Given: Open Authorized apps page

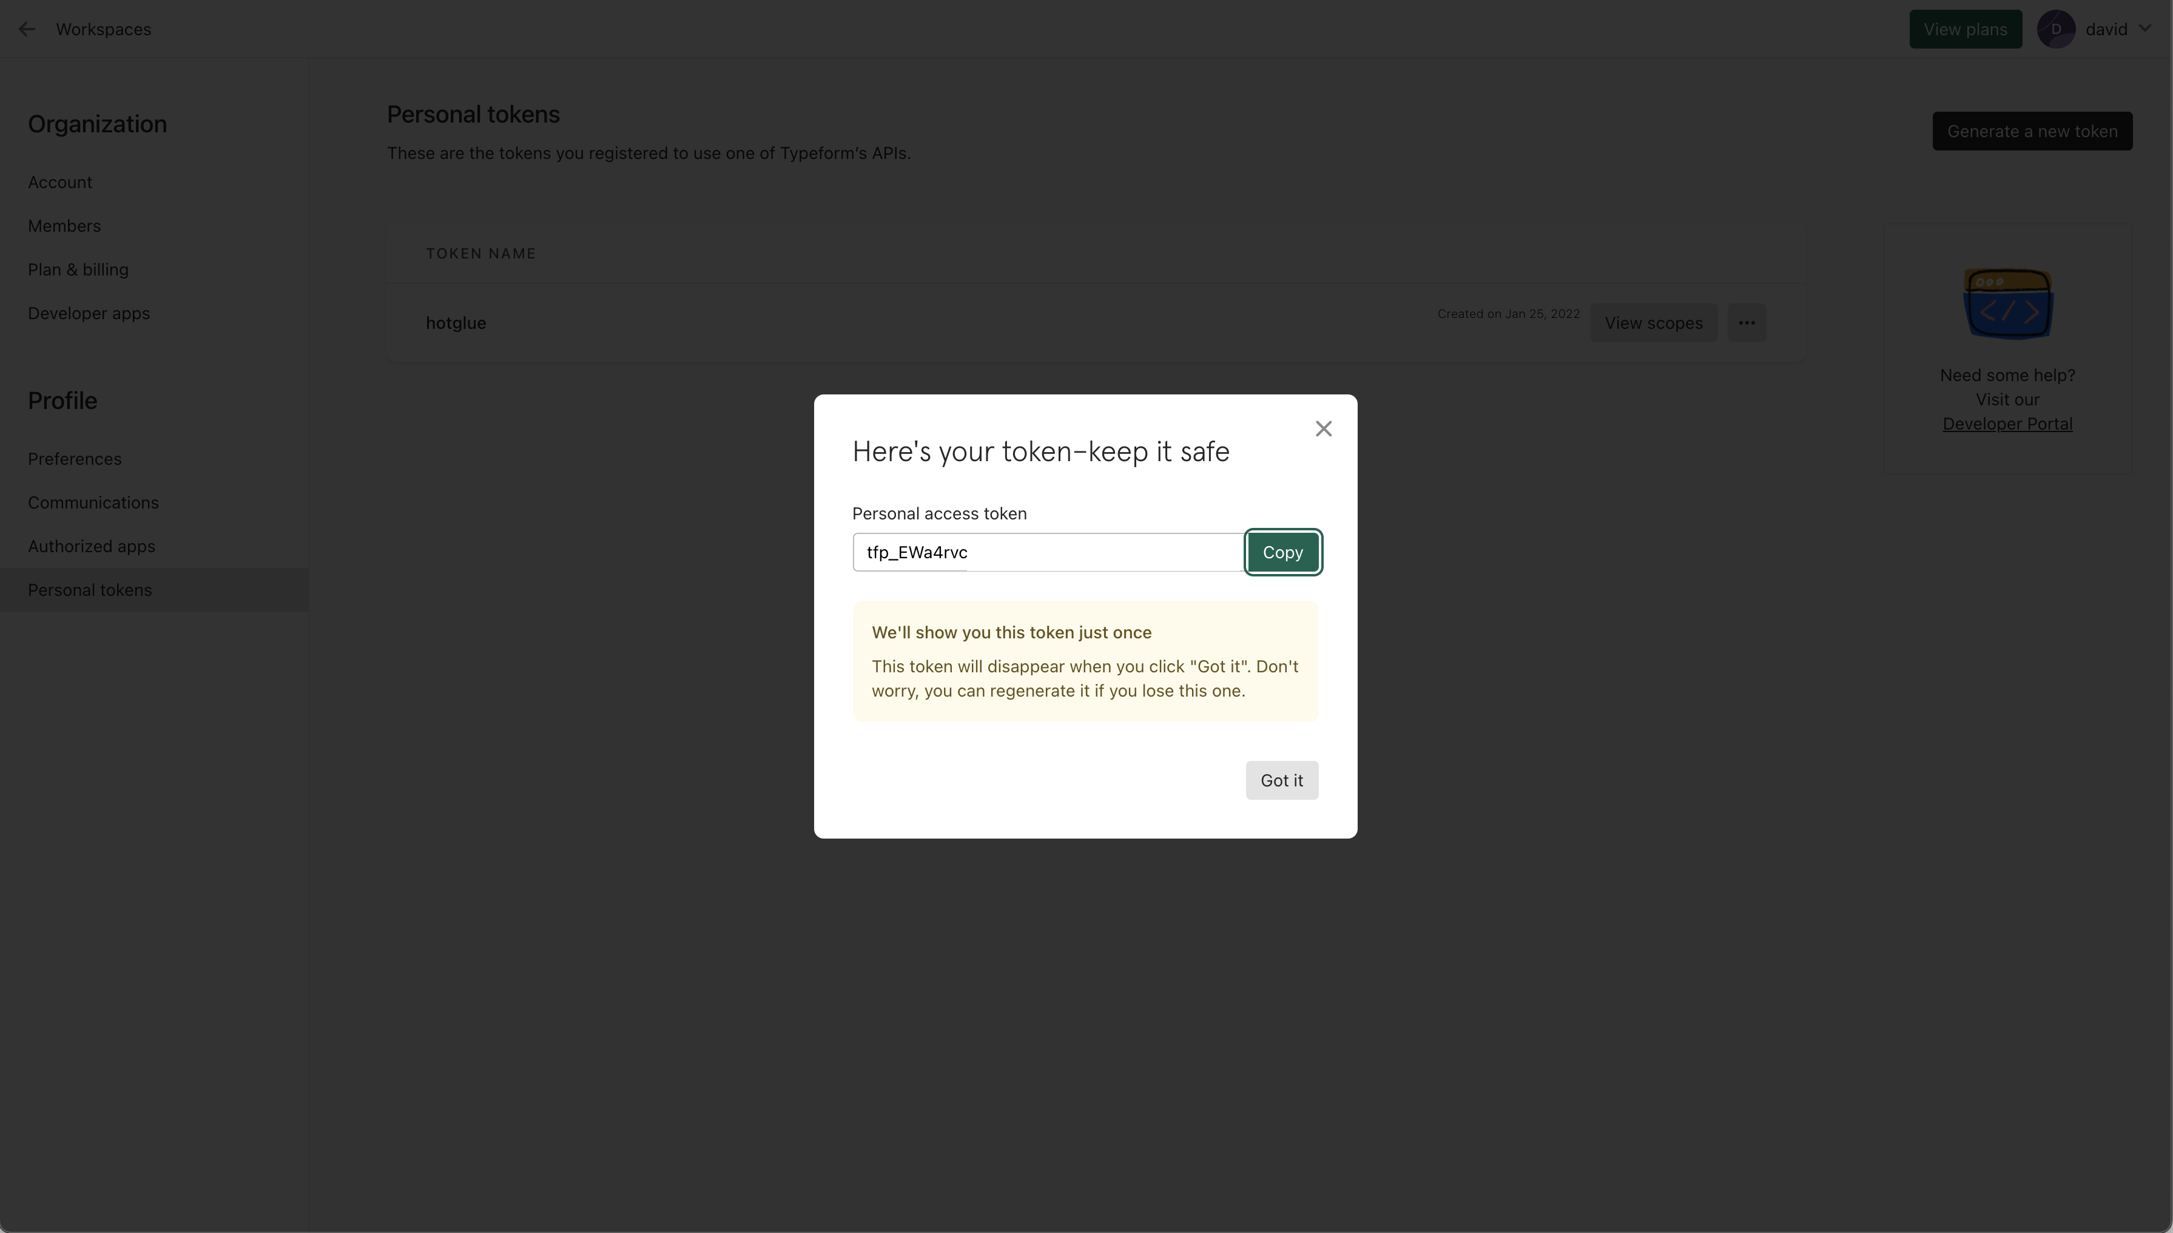Looking at the screenshot, I should point(92,546).
